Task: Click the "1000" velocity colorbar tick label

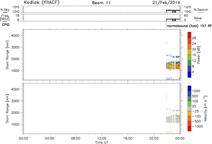Action: 196,91
